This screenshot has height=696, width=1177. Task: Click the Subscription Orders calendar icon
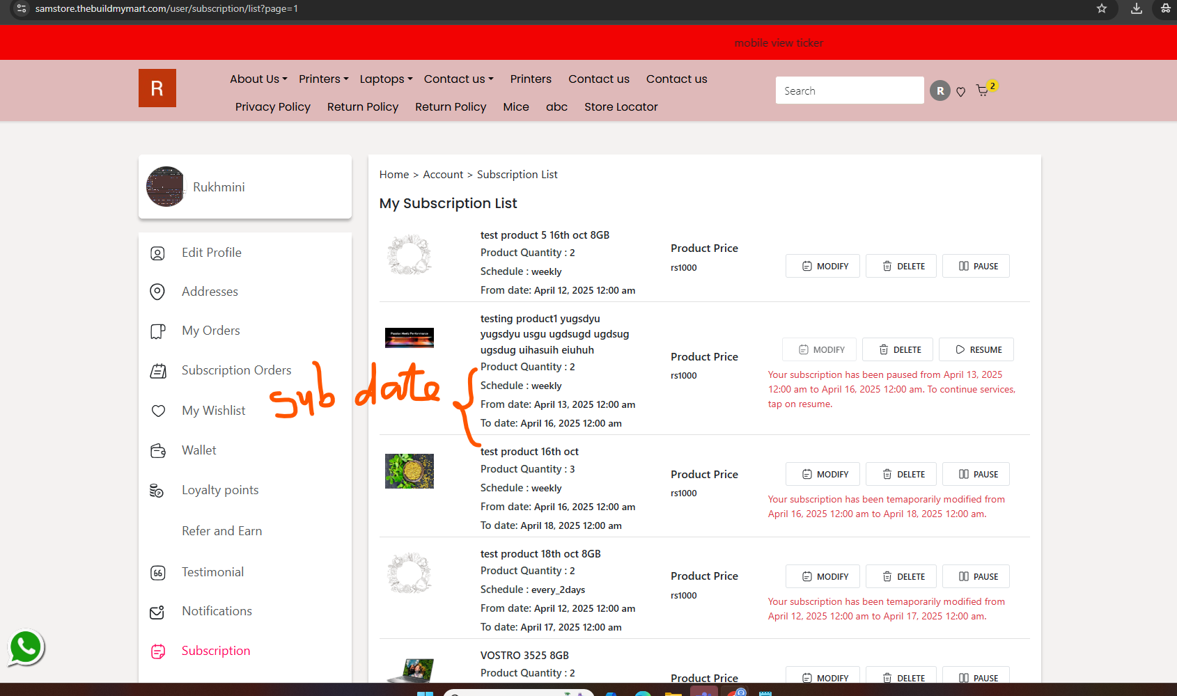pyautogui.click(x=158, y=371)
